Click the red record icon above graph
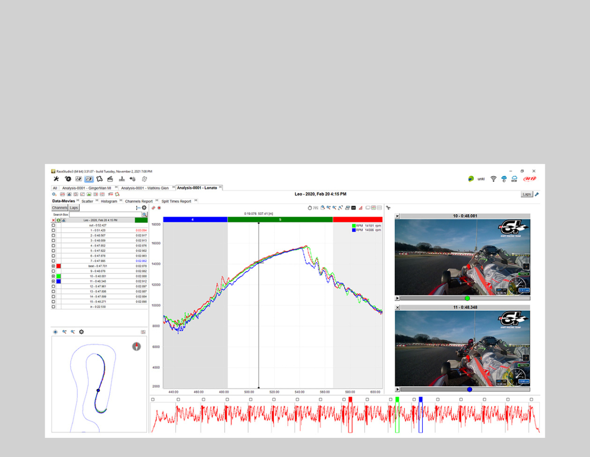 [159, 208]
